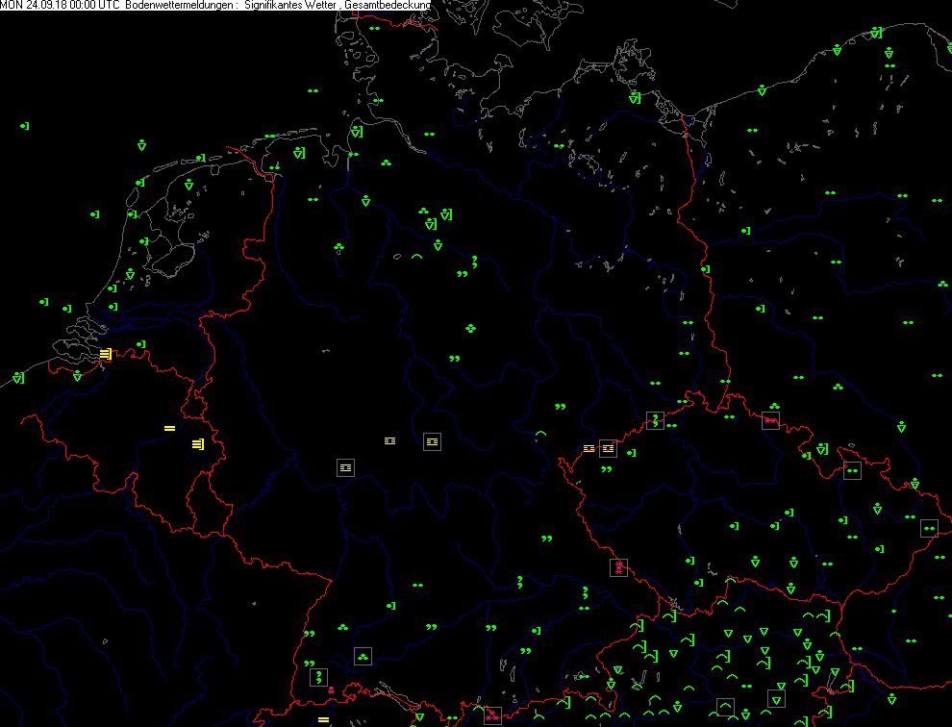Select the yellow fog symbol on the Belgian coast
The width and height of the screenshot is (952, 727).
105,354
